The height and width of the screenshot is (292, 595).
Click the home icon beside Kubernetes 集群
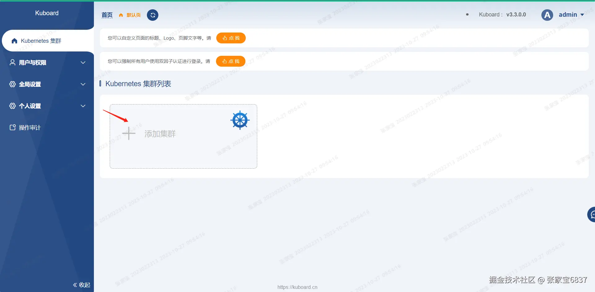(x=14, y=41)
